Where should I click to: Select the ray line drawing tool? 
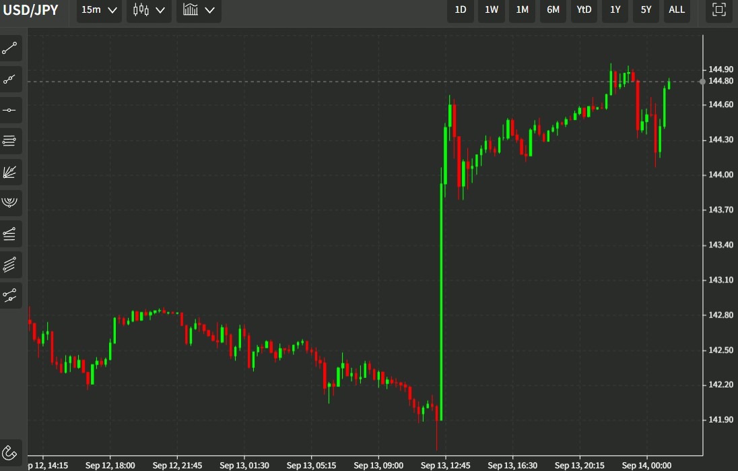(x=10, y=79)
